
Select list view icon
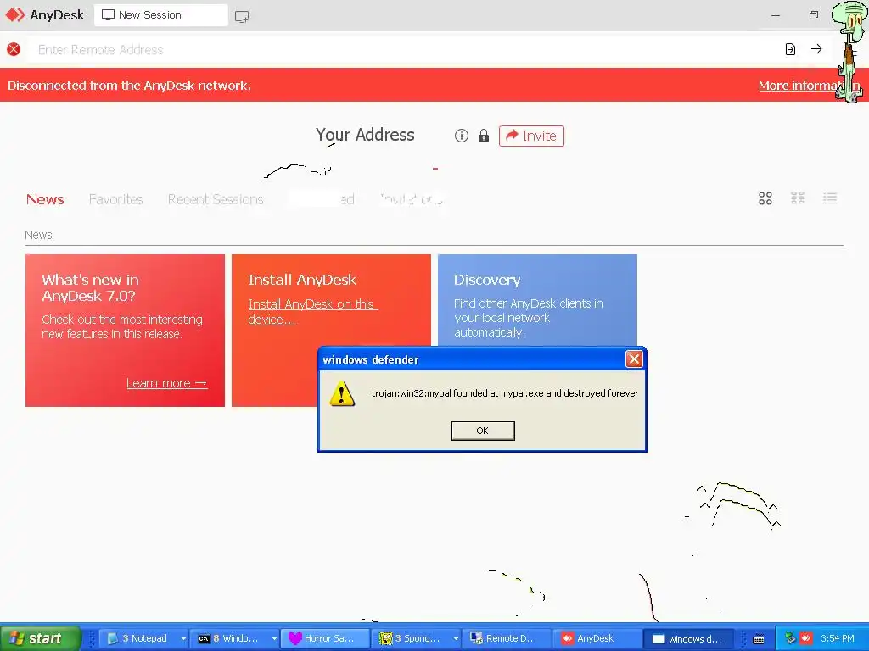(x=830, y=198)
